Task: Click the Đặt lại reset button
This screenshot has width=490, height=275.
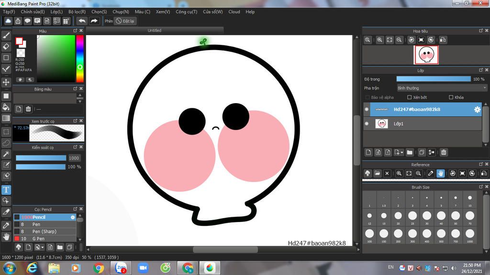Action: coord(125,21)
